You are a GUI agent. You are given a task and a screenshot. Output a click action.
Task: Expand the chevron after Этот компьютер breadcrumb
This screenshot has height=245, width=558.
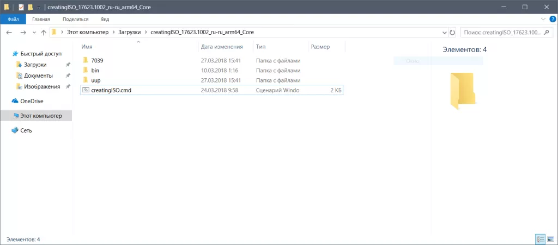click(113, 32)
